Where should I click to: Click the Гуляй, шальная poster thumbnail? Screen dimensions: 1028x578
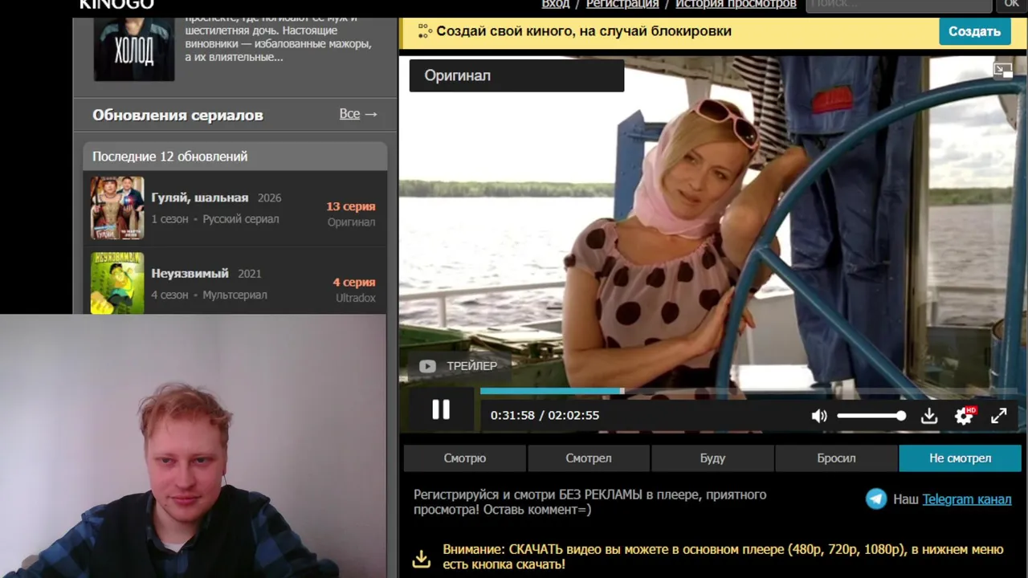117,208
